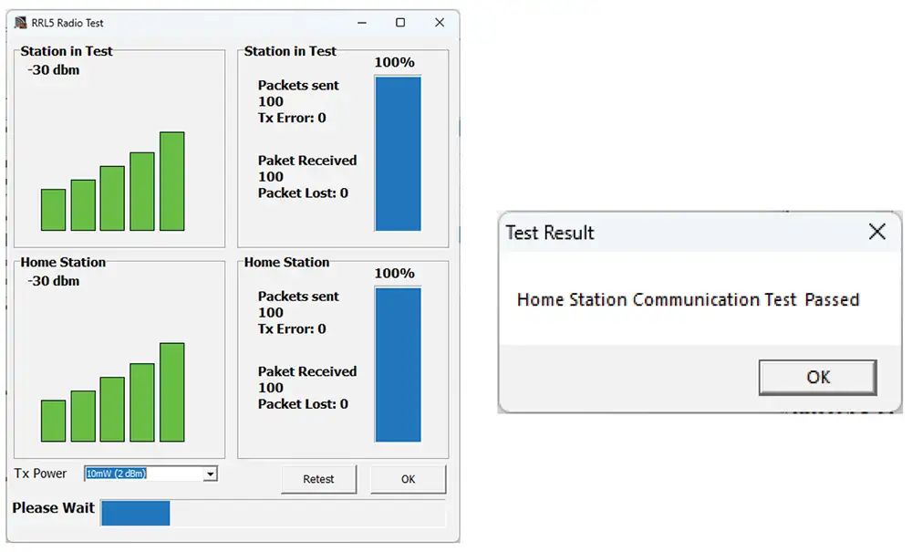Screen dimensions: 912x552
Task: Click shortest signal bar in Station in Test
Action: [x=53, y=210]
